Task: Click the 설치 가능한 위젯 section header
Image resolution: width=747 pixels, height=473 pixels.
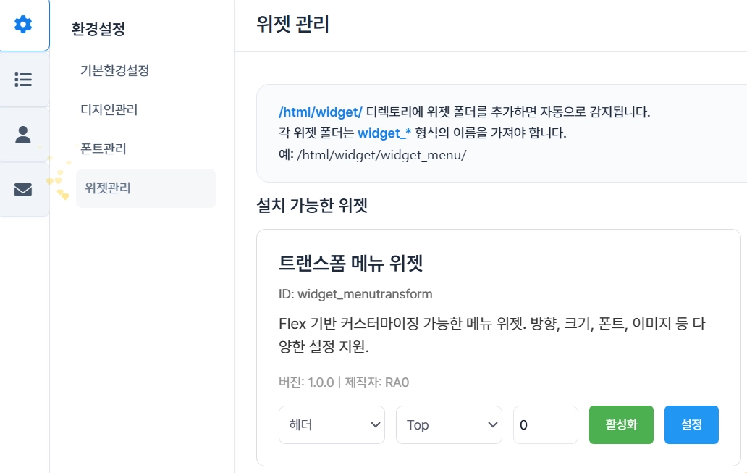Action: pyautogui.click(x=313, y=206)
